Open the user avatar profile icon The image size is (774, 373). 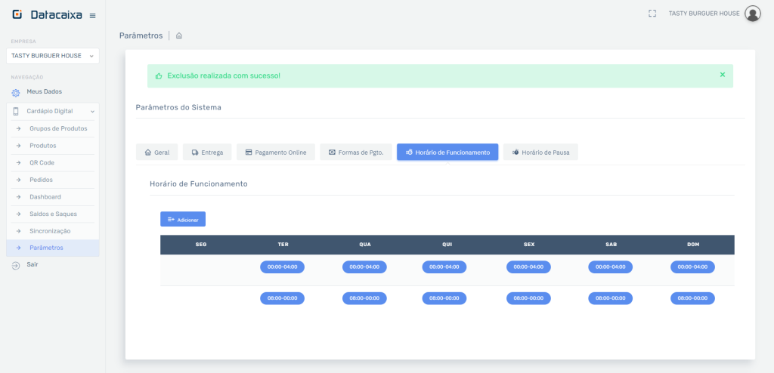[x=752, y=14]
